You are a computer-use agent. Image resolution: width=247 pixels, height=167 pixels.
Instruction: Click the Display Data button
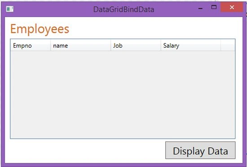coord(200,150)
